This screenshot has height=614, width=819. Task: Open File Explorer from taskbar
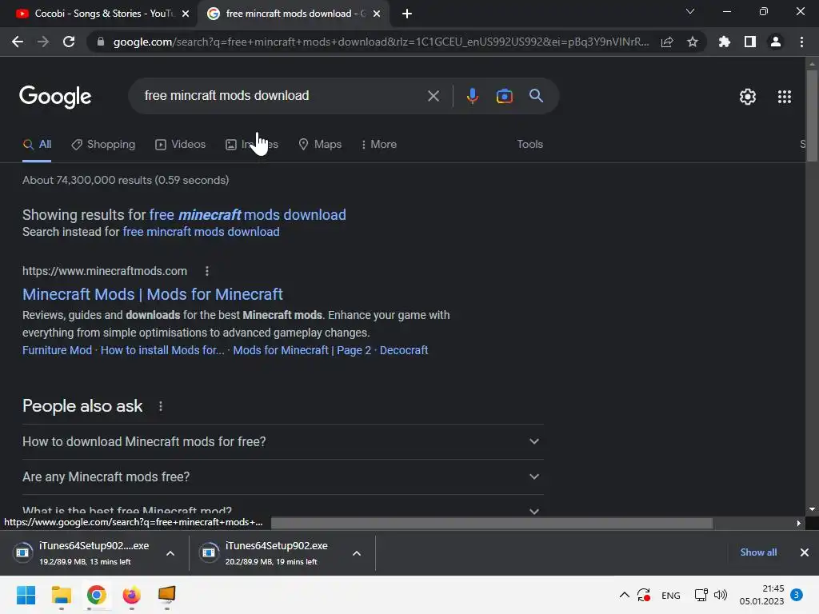click(x=61, y=595)
